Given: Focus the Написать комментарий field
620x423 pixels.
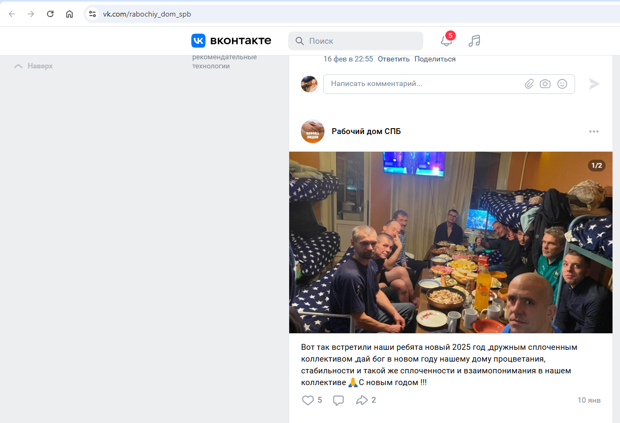Looking at the screenshot, I should point(422,84).
